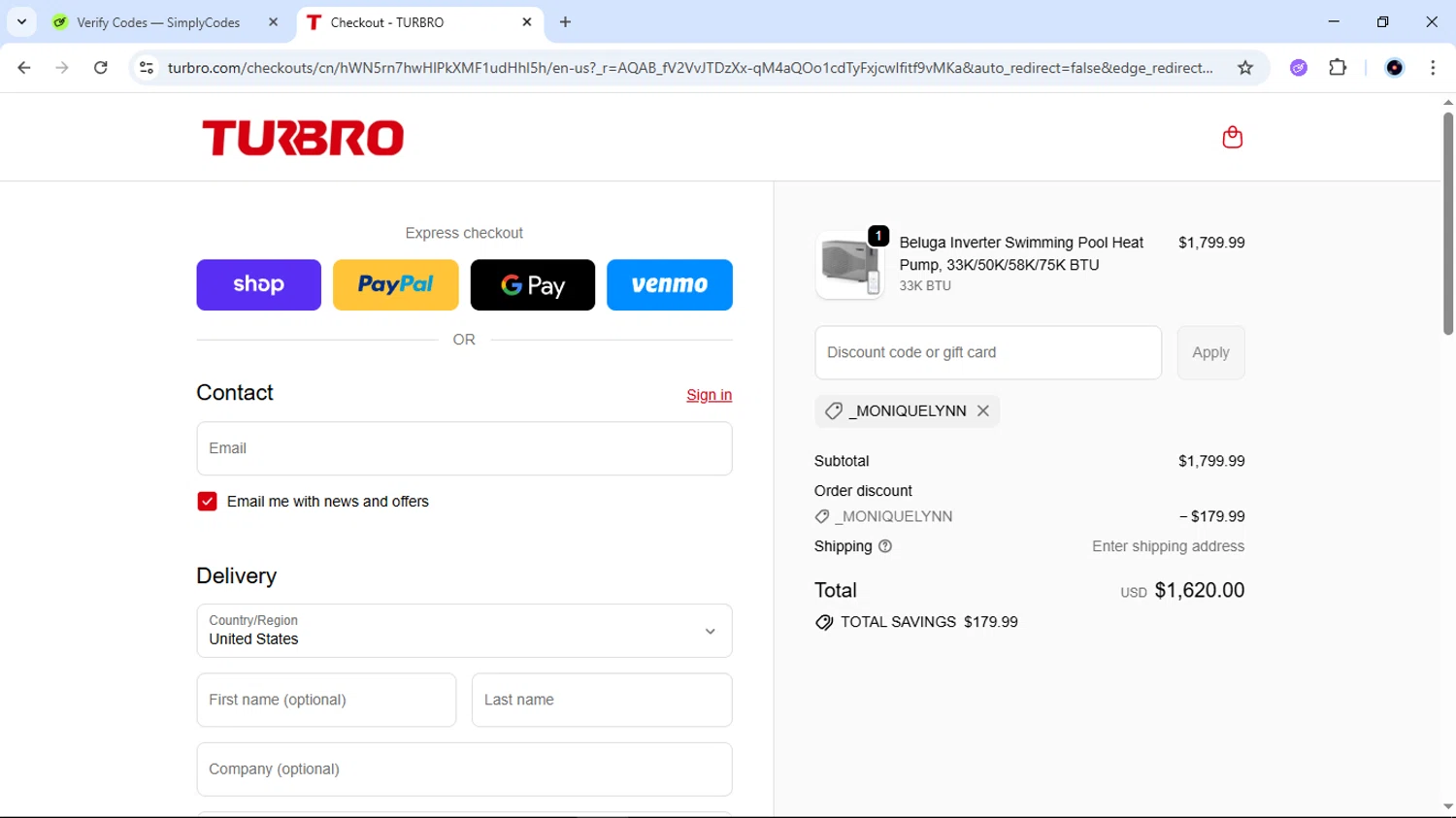Click the Subtotal $1,799.99 value

(1211, 461)
